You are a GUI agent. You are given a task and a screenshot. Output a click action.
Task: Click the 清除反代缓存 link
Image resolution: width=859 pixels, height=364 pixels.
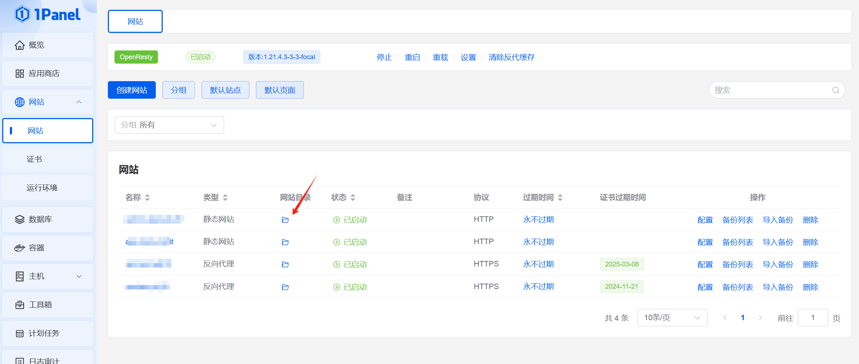512,57
